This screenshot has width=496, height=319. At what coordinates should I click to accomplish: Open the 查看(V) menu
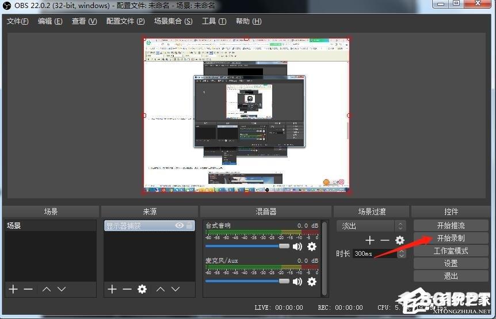[84, 21]
